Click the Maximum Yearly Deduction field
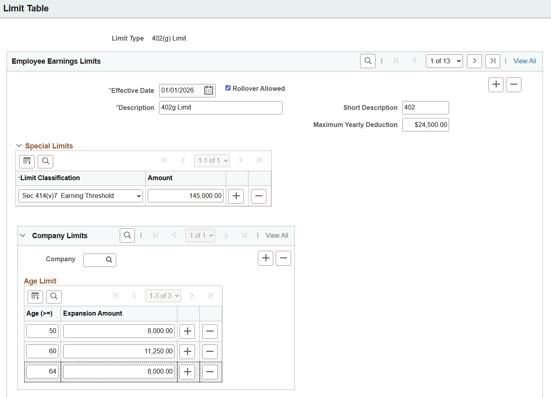This screenshot has height=398, width=551. [426, 125]
